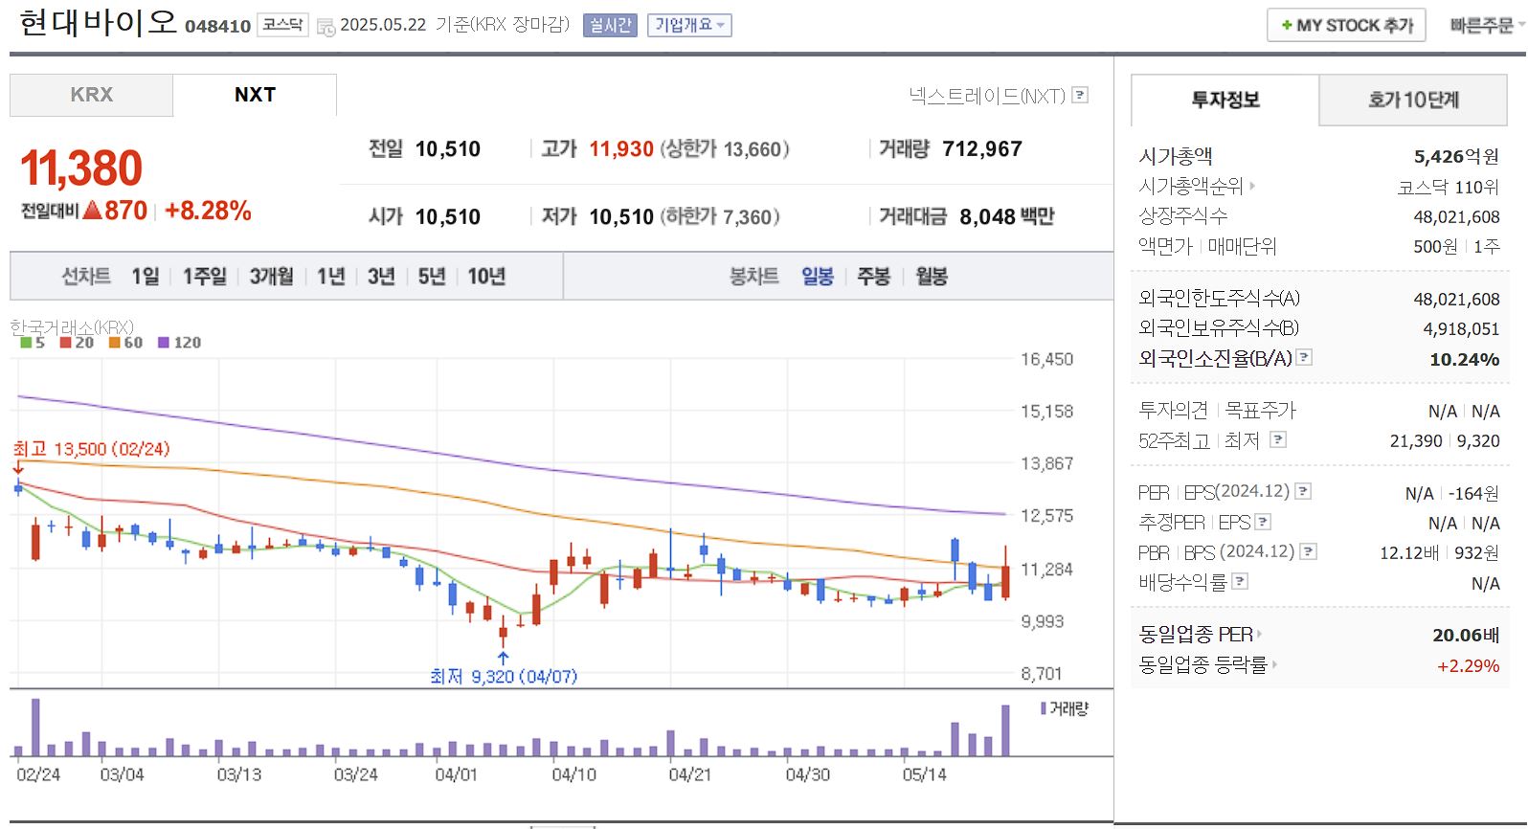Click the orange 60-day moving average swatch
The image size is (1528, 829).
pyautogui.click(x=114, y=342)
